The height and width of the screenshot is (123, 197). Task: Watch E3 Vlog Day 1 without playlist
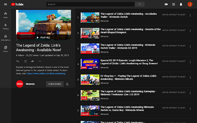pyautogui.click(x=174, y=77)
